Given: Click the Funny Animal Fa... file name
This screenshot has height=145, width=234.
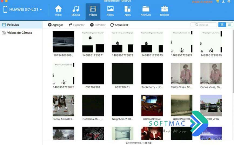Looking at the screenshot, I should (x=63, y=119).
